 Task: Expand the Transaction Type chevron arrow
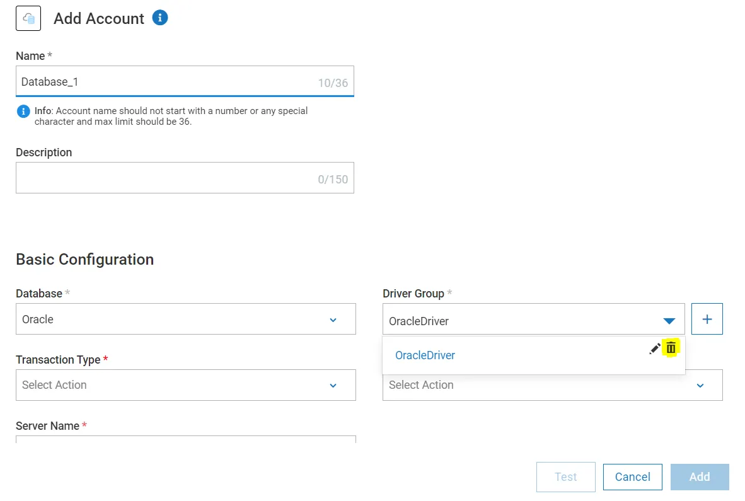[x=333, y=385]
